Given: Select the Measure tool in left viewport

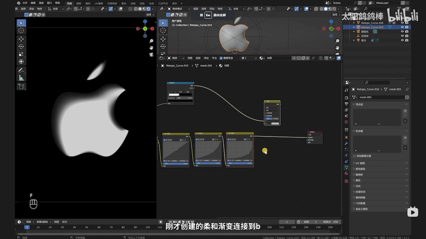Looking at the screenshot, I should tap(21, 78).
